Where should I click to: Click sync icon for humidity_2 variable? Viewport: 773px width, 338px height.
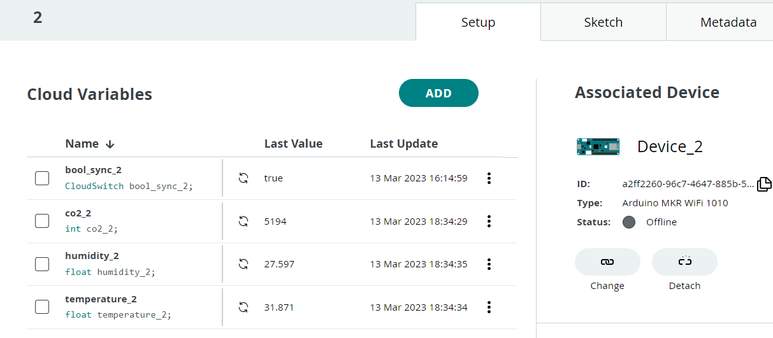click(243, 264)
